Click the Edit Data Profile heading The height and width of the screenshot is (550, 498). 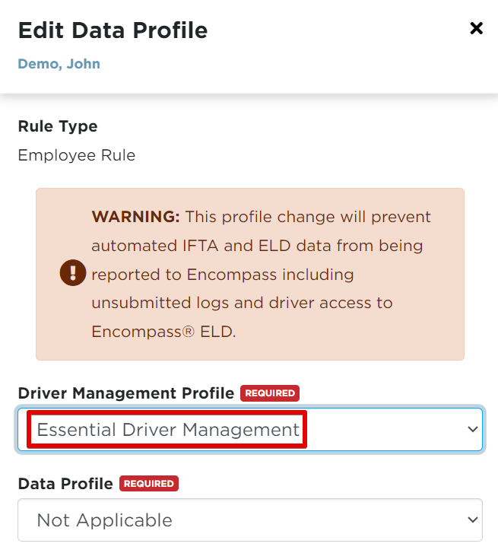(x=113, y=30)
